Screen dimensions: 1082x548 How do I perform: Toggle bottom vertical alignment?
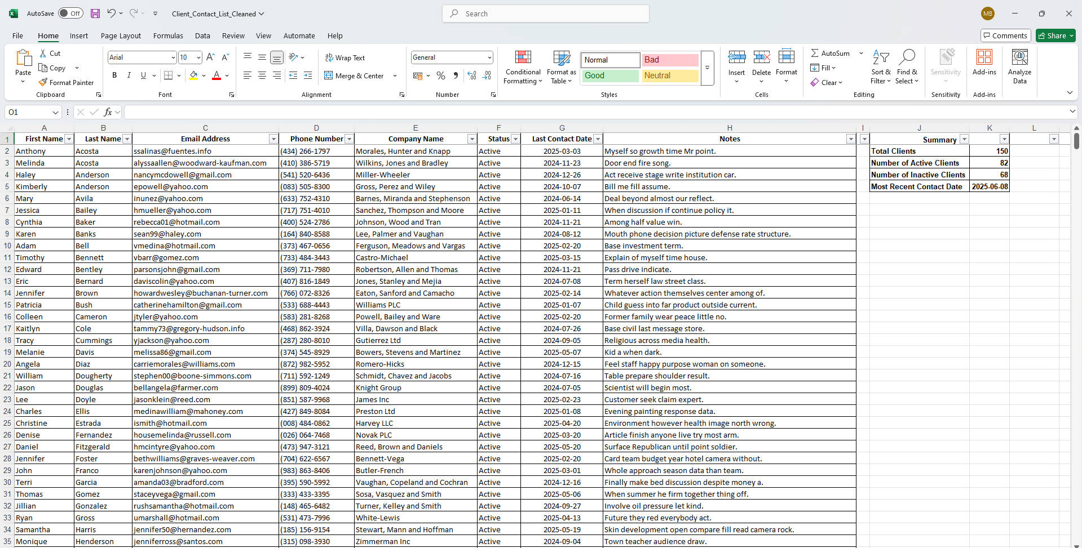pyautogui.click(x=277, y=57)
